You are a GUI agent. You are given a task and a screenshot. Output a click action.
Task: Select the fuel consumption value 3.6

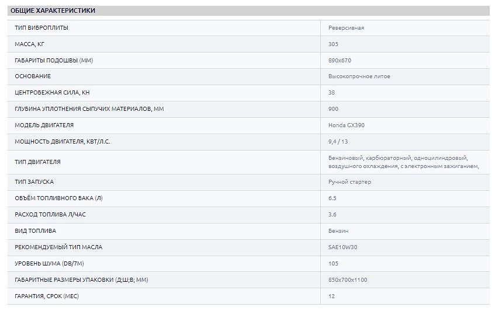coord(332,215)
